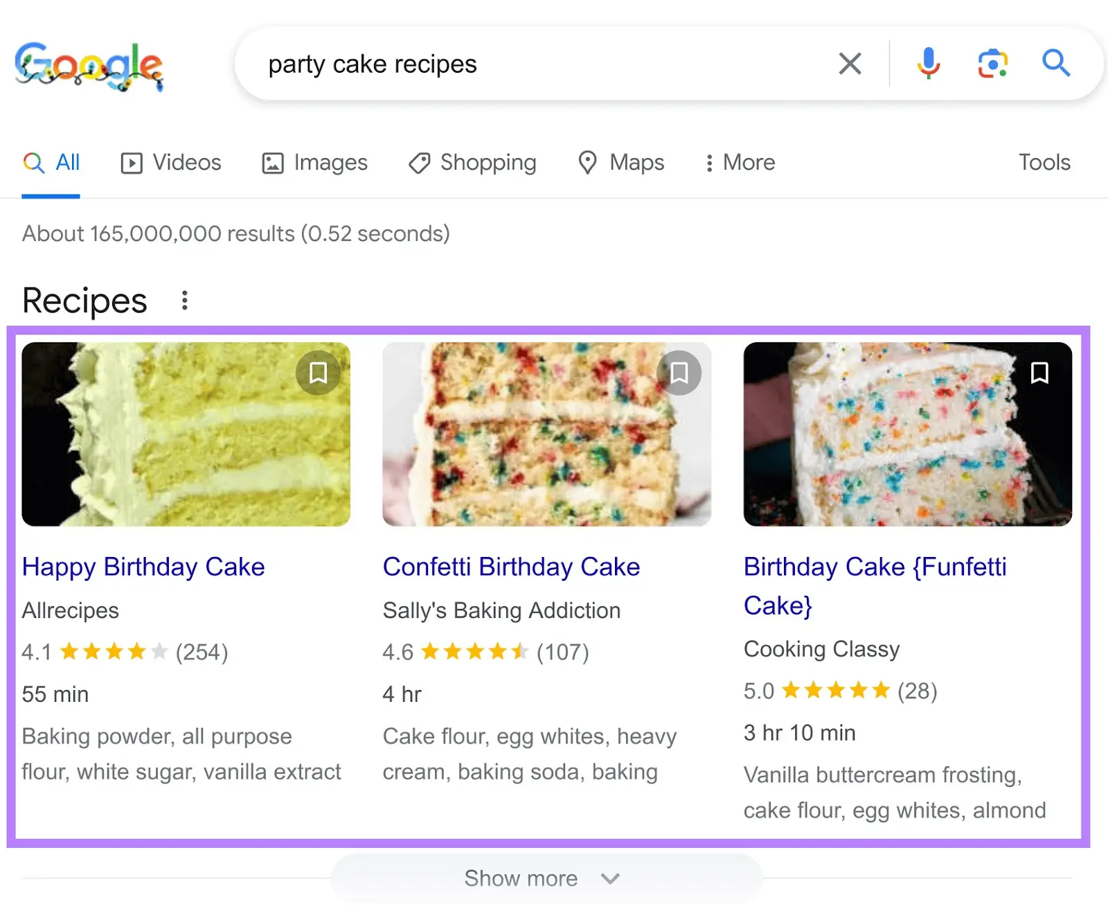Click the Google doodle logo
1108x920 pixels.
point(90,66)
